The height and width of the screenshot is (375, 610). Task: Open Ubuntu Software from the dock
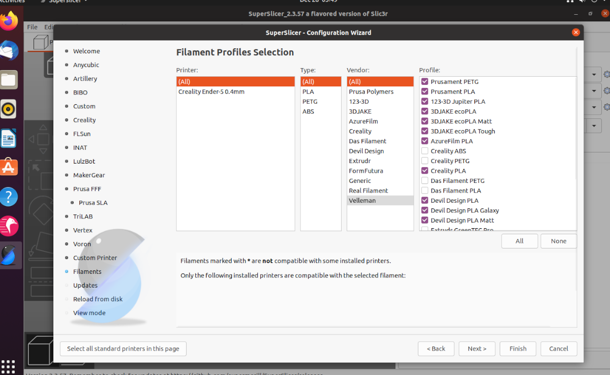(x=9, y=167)
